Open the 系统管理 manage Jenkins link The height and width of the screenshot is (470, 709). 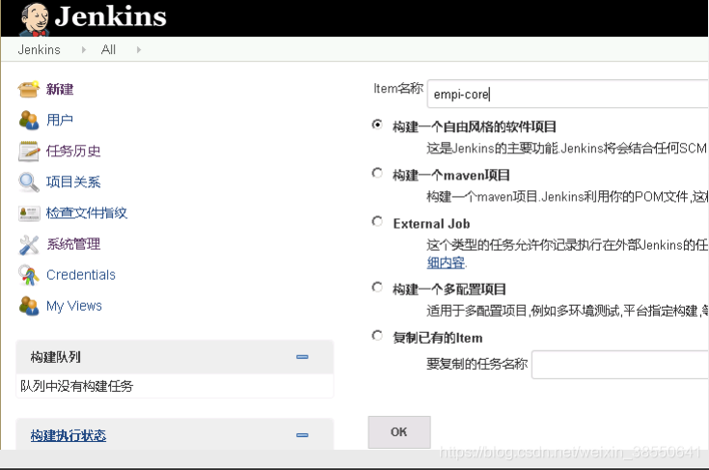click(x=73, y=244)
